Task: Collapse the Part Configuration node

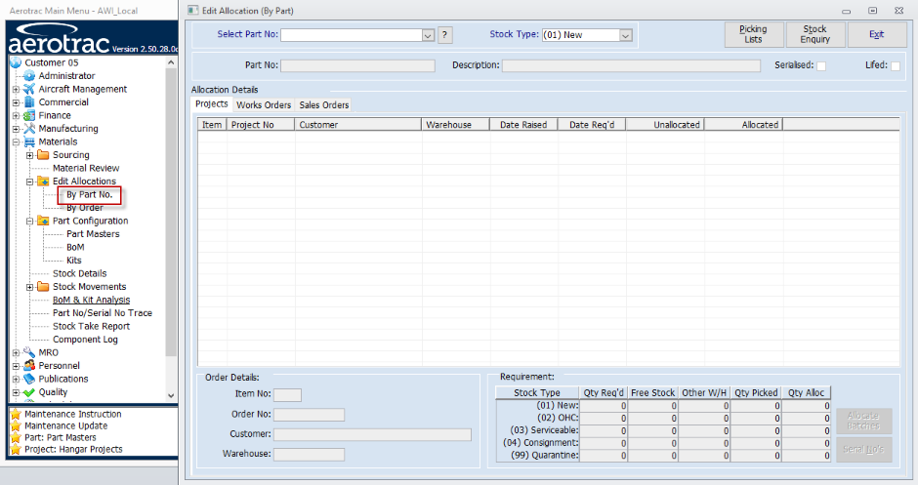Action: 30,222
